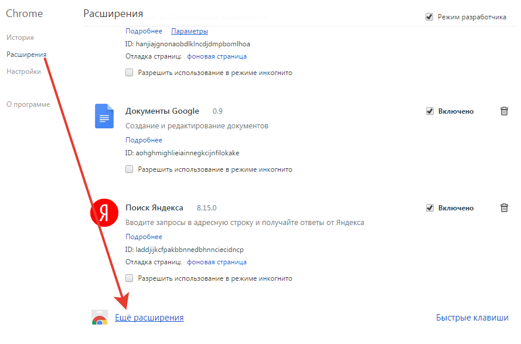Screen dimensions: 521x344
Task: Click the Yandex red logo icon
Action: click(104, 213)
